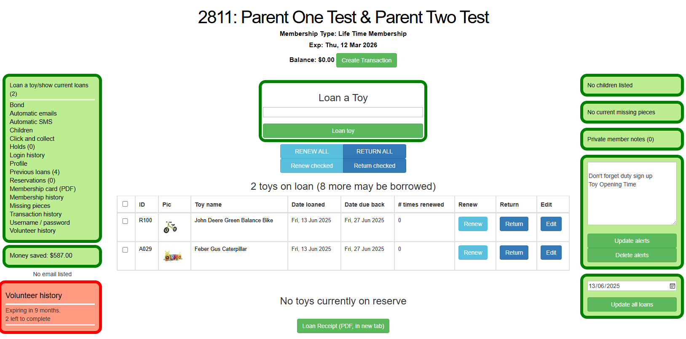Renew the John Deere Green Balance Bike
This screenshot has width=686, height=339.
(473, 224)
